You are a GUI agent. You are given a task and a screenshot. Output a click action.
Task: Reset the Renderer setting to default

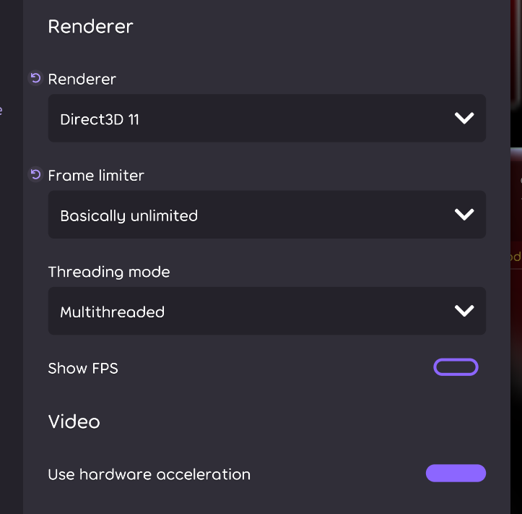[35, 78]
